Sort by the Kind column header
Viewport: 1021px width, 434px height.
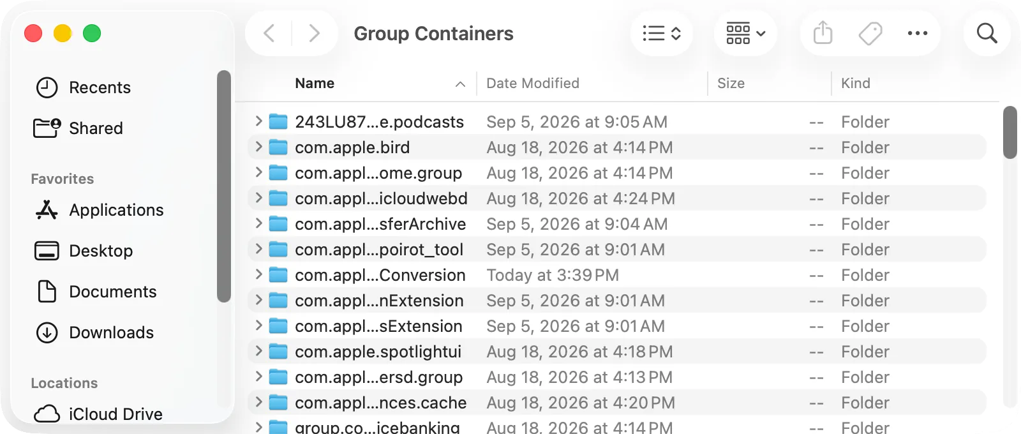coord(856,84)
